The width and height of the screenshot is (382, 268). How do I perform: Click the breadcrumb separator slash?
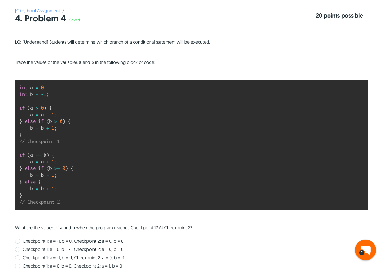click(x=63, y=11)
